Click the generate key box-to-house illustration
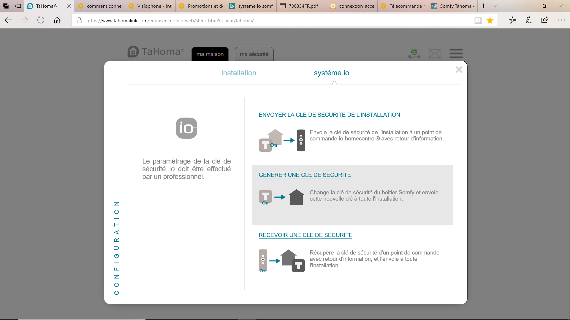The height and width of the screenshot is (320, 570). 282,197
